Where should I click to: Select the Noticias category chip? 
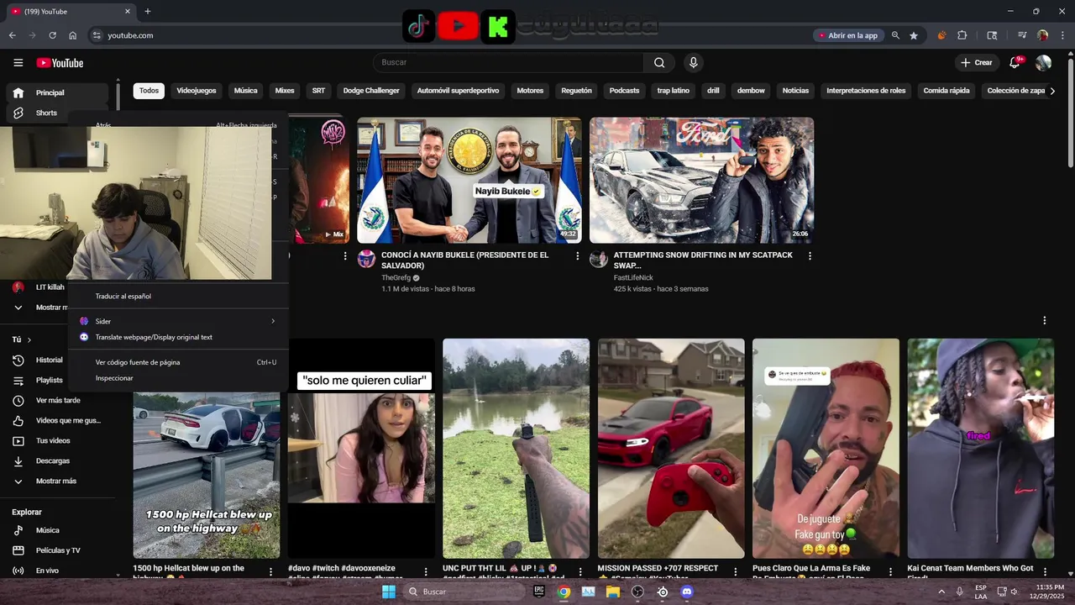pos(795,91)
